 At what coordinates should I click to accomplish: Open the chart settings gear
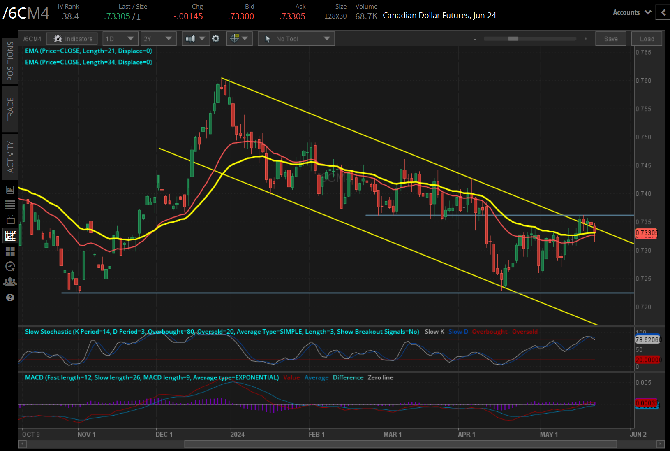[x=216, y=39]
